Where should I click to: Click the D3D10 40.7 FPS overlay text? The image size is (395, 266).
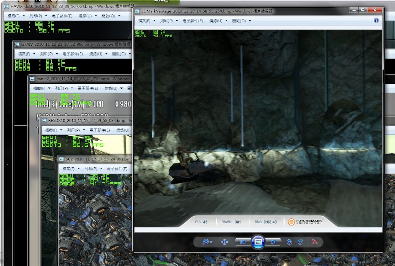pyautogui.click(x=153, y=36)
